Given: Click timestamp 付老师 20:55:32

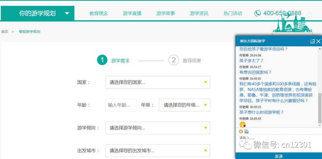Looking at the screenshot, I should 250,107.
